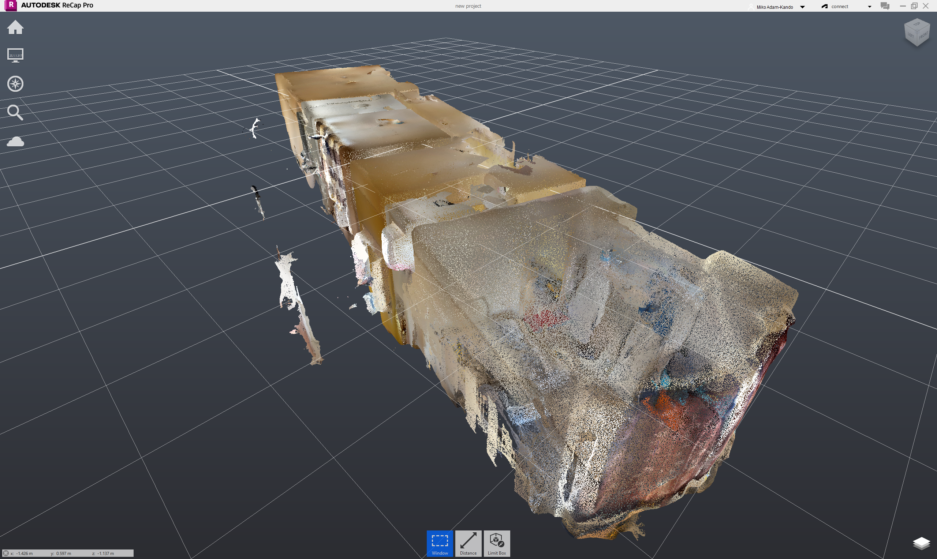Open the chat feedback bubbles icon
937x559 pixels.
885,6
